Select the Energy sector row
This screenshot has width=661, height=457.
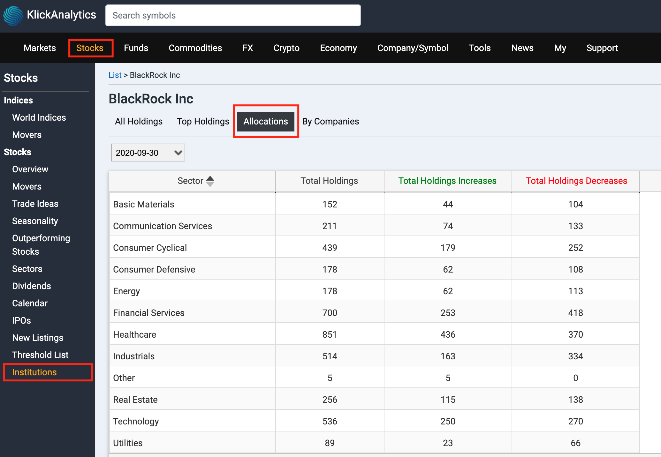374,291
